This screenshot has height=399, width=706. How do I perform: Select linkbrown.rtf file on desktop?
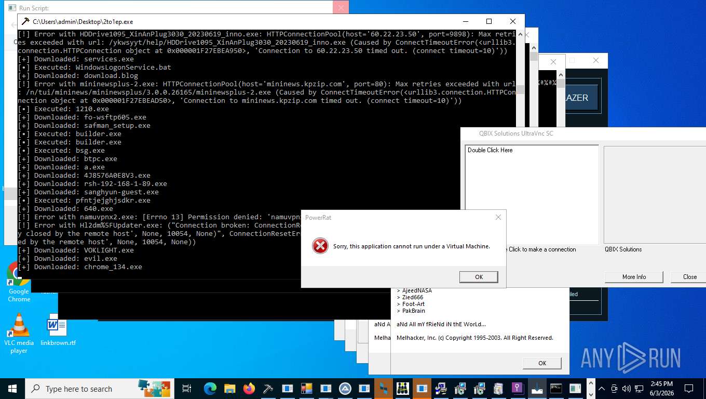(x=58, y=329)
